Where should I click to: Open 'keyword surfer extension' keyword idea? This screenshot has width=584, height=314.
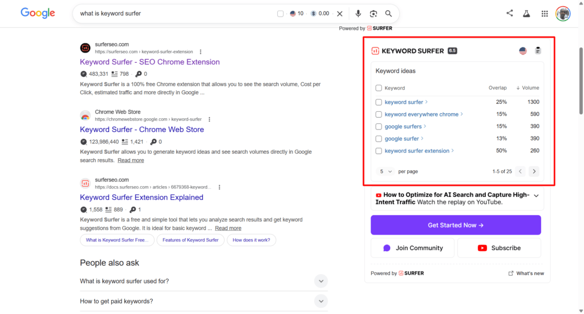[x=417, y=151]
